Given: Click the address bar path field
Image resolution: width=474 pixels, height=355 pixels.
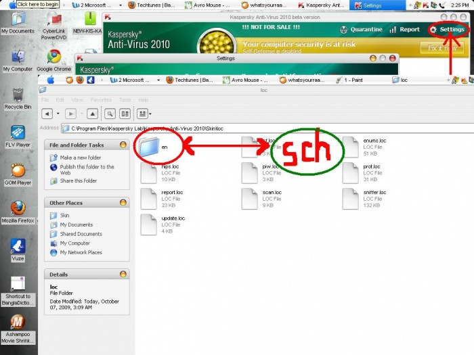Looking at the screenshot, I should [x=267, y=128].
